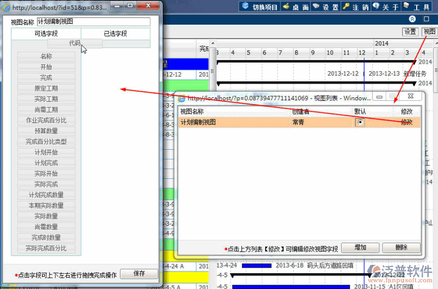Toggle the 默认 radio button for 计划编制视图
438x289 pixels.
pyautogui.click(x=360, y=122)
